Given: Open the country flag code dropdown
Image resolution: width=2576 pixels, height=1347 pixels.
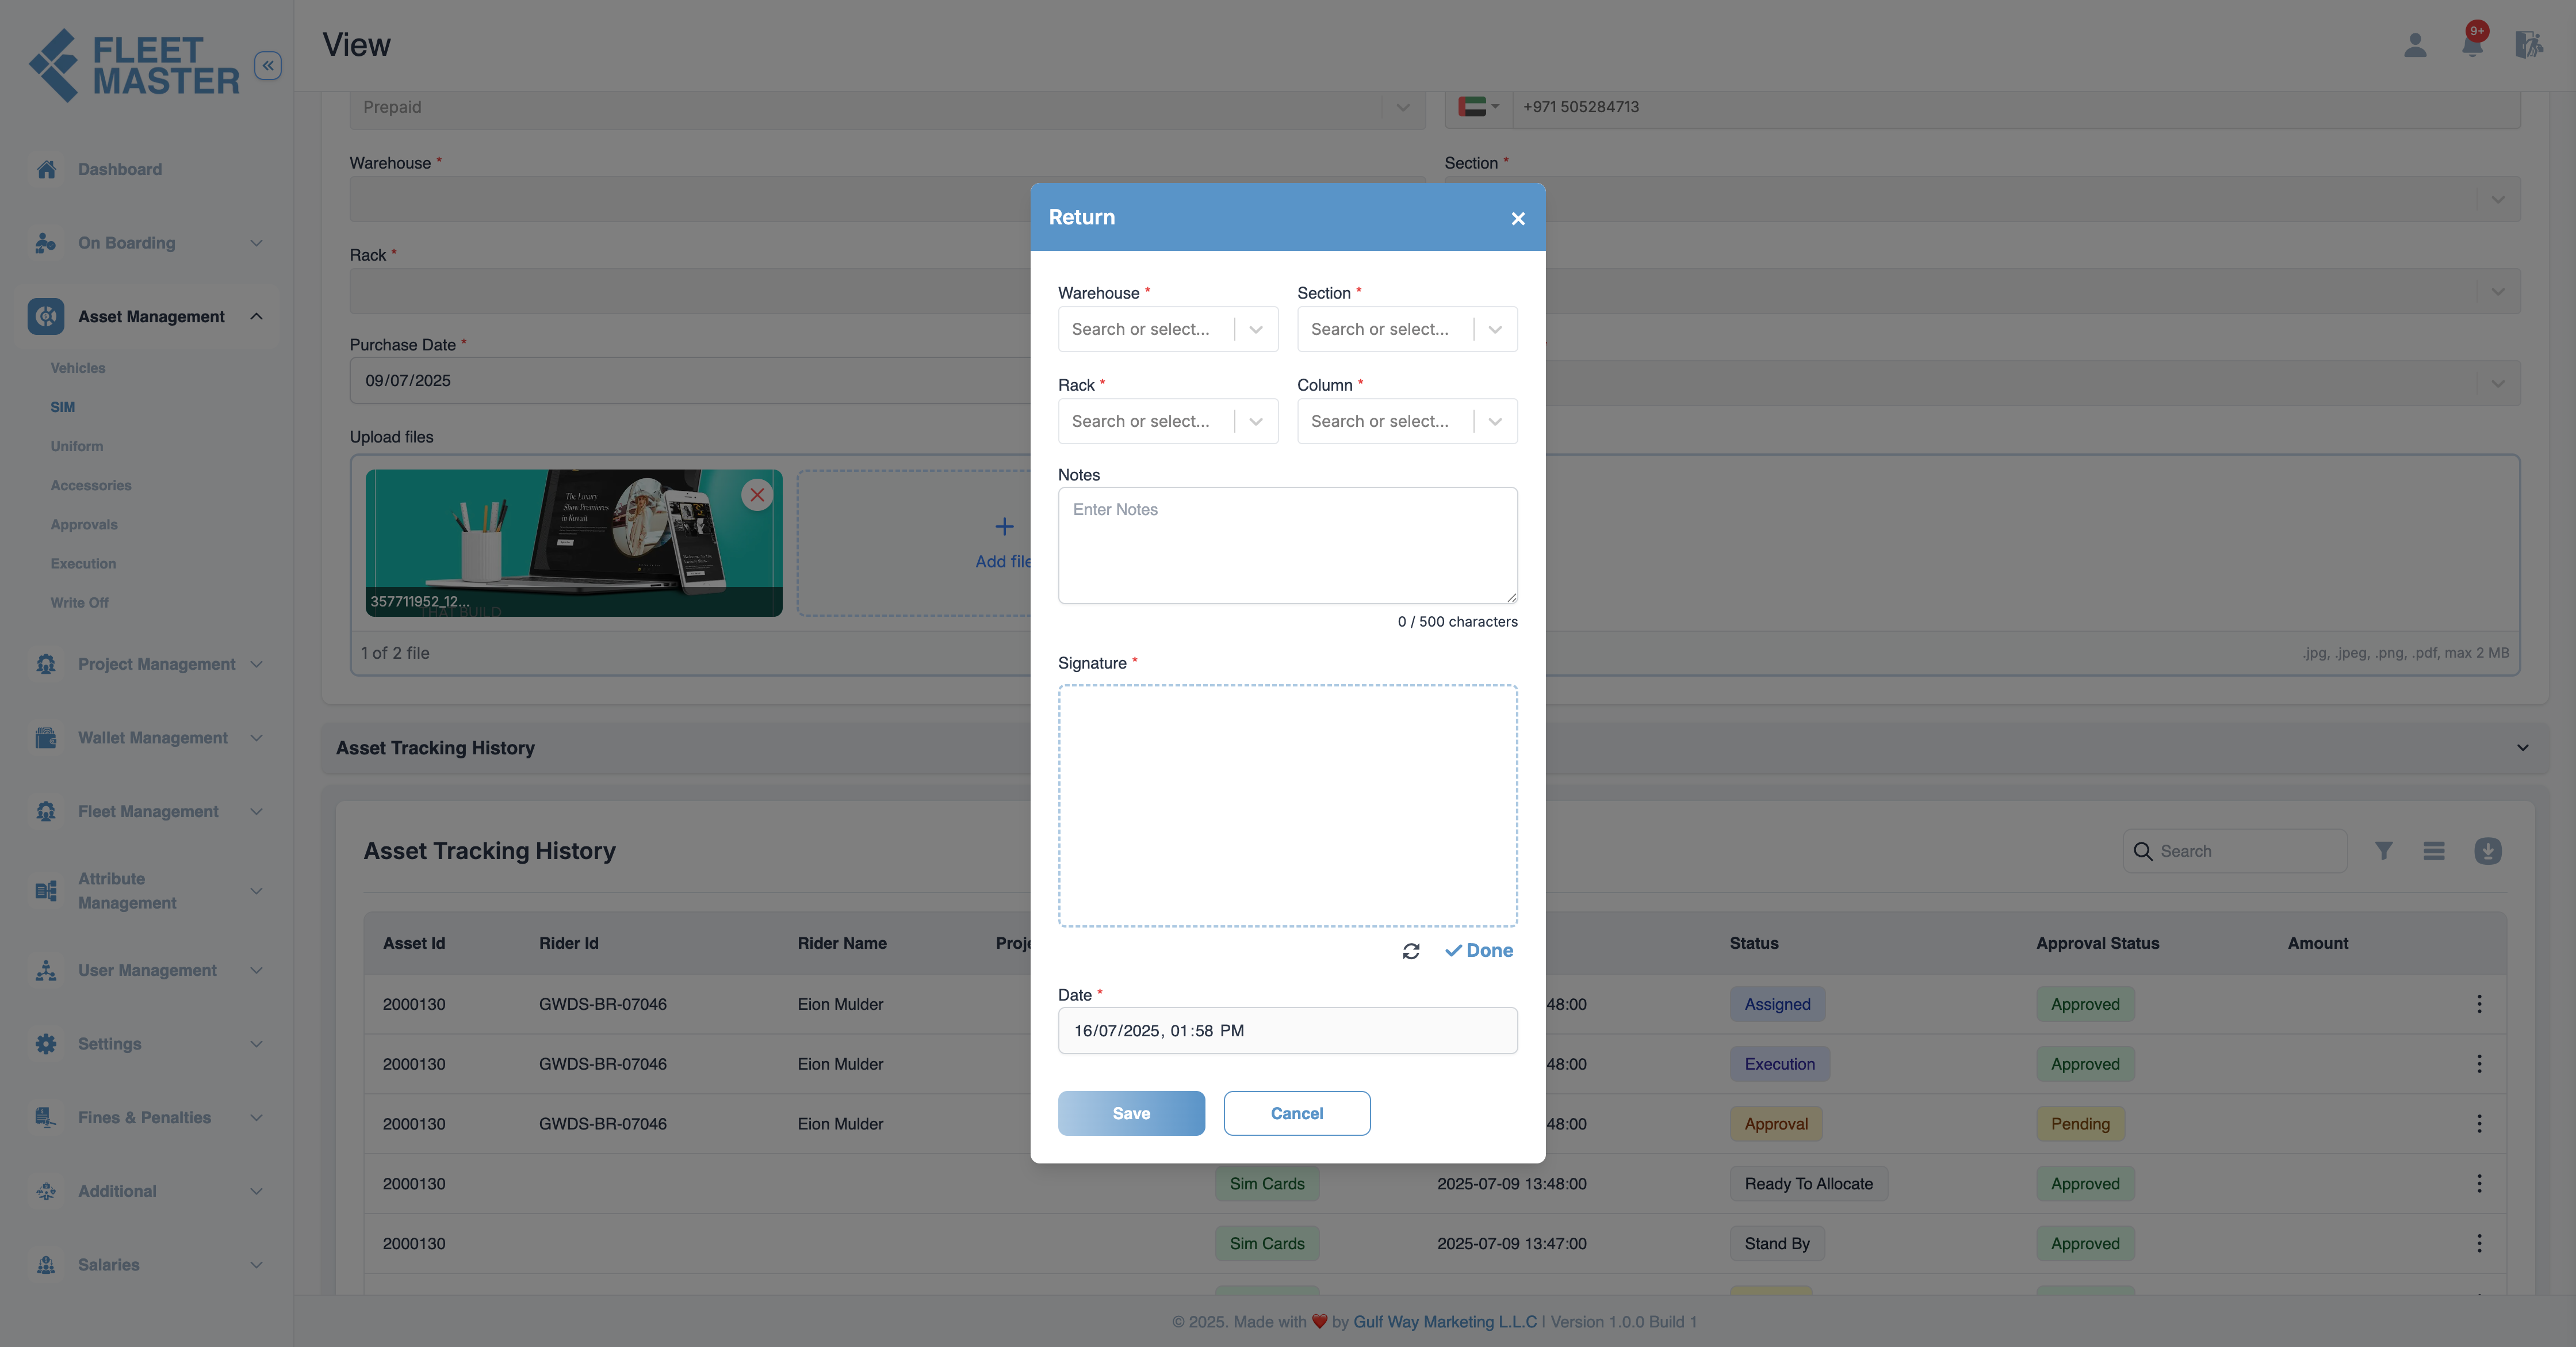Looking at the screenshot, I should 1478,106.
